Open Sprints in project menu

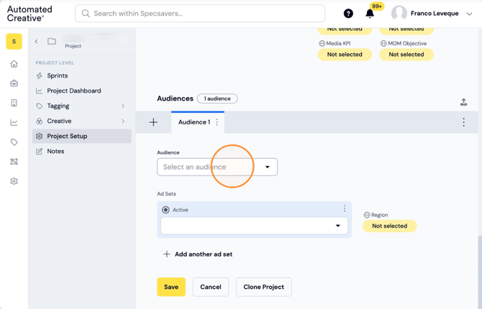[x=82, y=75]
